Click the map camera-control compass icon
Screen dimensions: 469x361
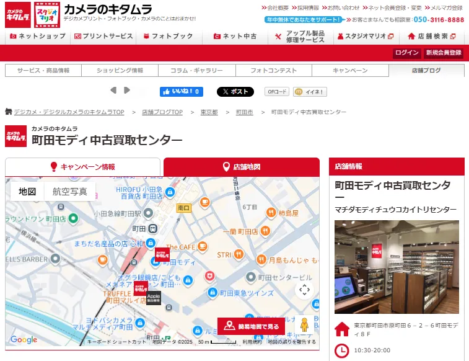point(304,290)
